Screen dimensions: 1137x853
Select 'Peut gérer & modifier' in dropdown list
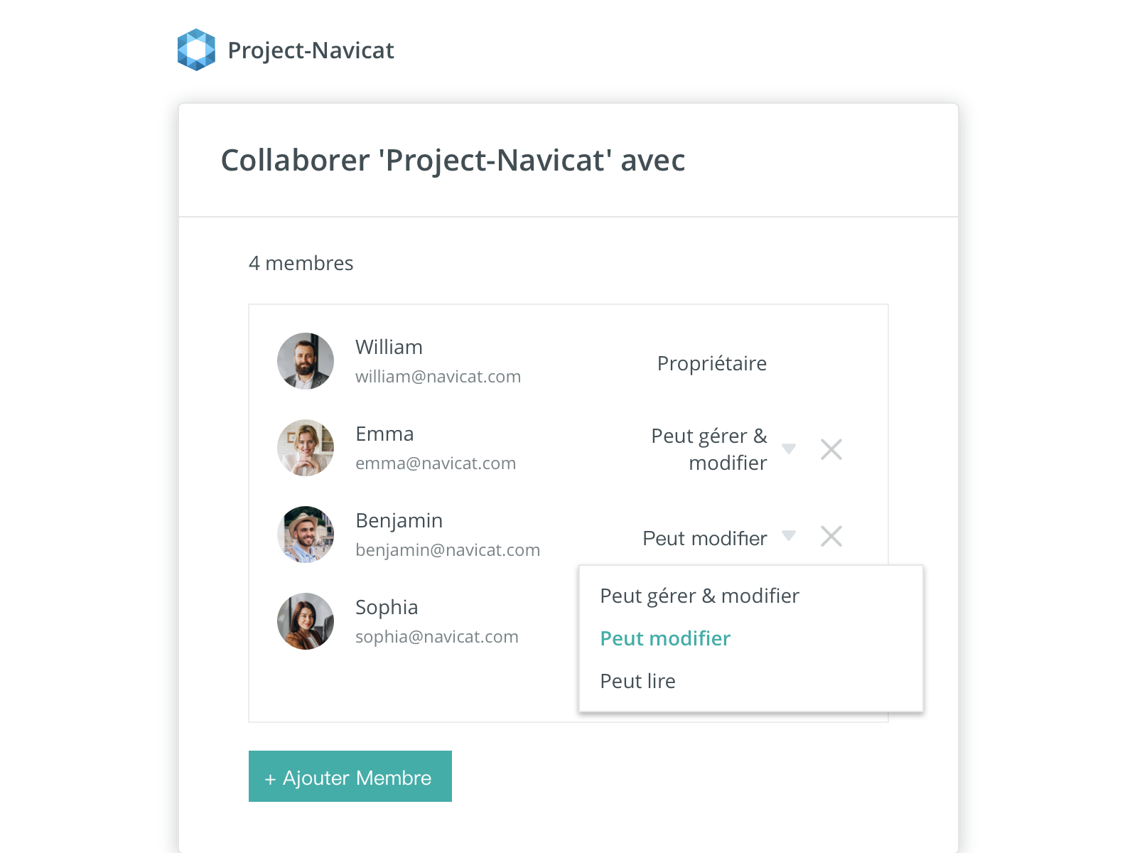pos(700,596)
